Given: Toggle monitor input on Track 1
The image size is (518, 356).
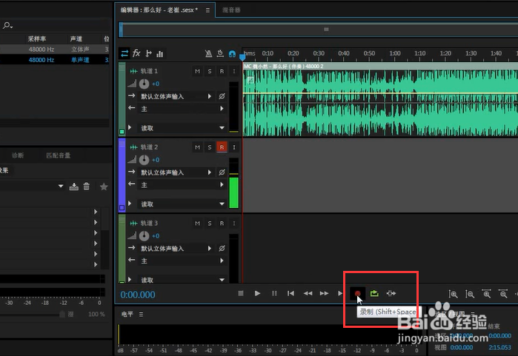Looking at the screenshot, I should [x=234, y=71].
